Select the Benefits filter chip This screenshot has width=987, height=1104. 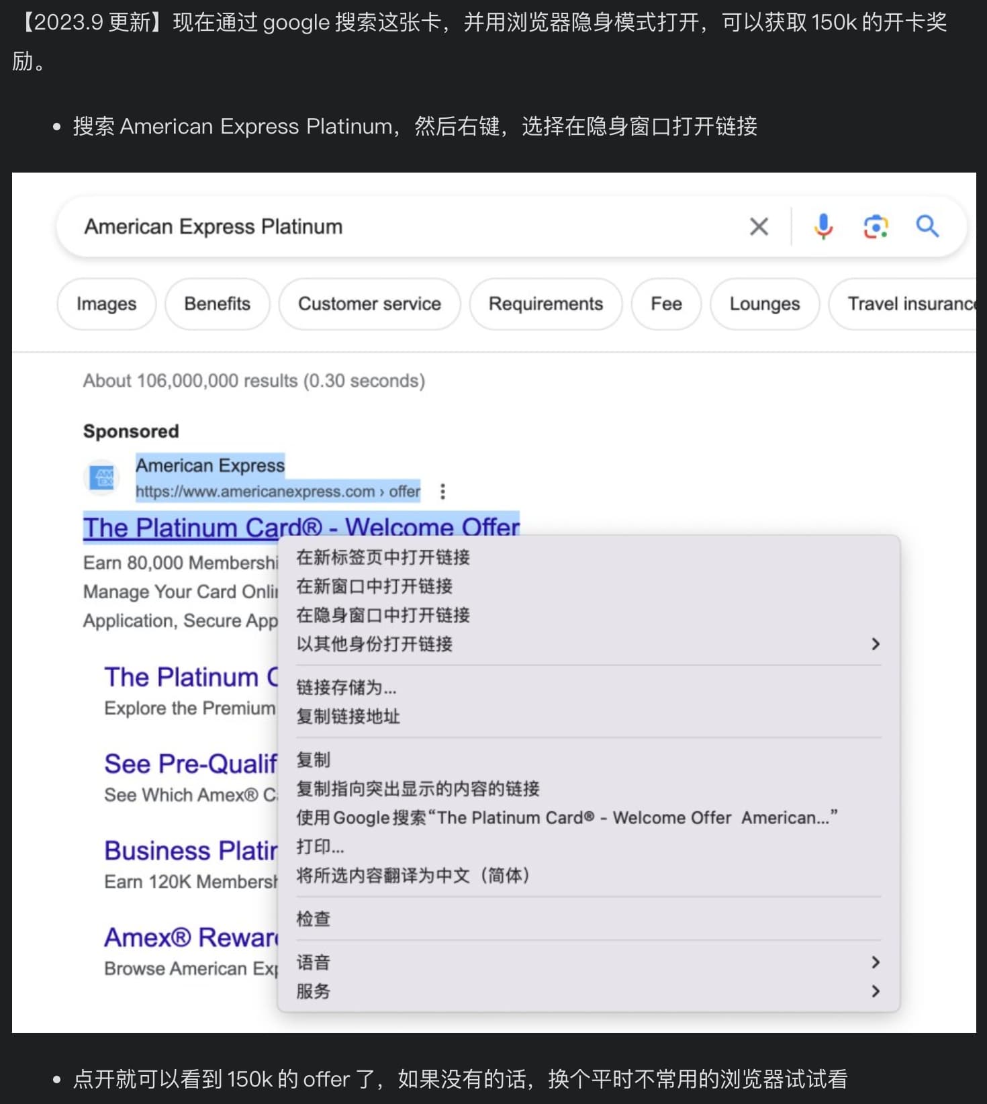[x=218, y=304]
